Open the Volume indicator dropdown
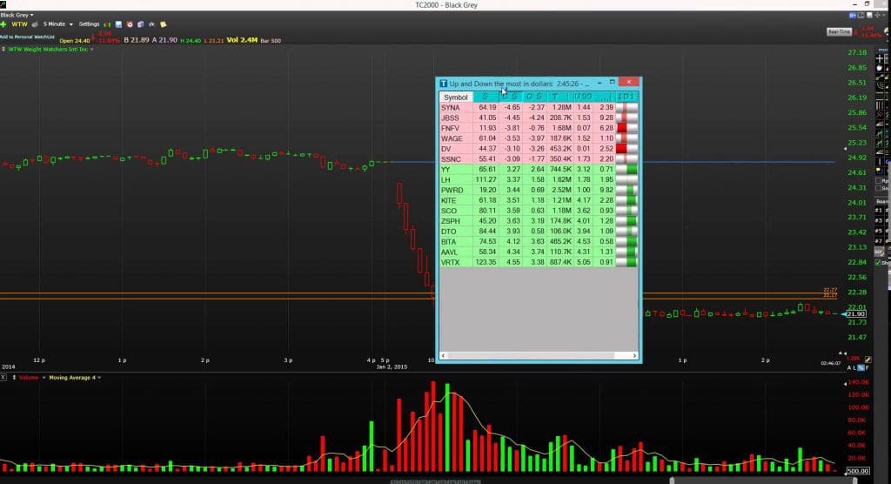Screen dimensions: 891x484 tap(44, 378)
